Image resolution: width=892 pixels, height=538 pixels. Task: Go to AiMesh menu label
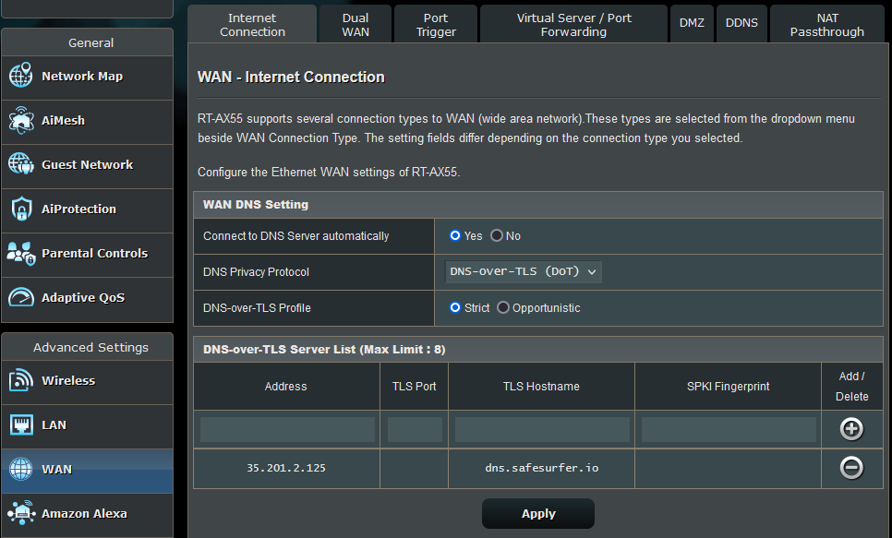[x=63, y=121]
